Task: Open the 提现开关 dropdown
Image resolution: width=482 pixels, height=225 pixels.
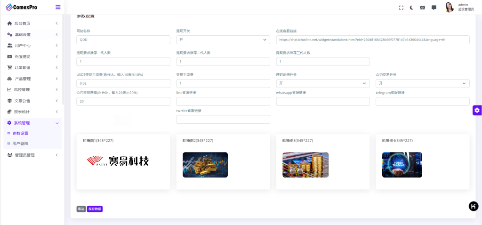Action: point(223,40)
